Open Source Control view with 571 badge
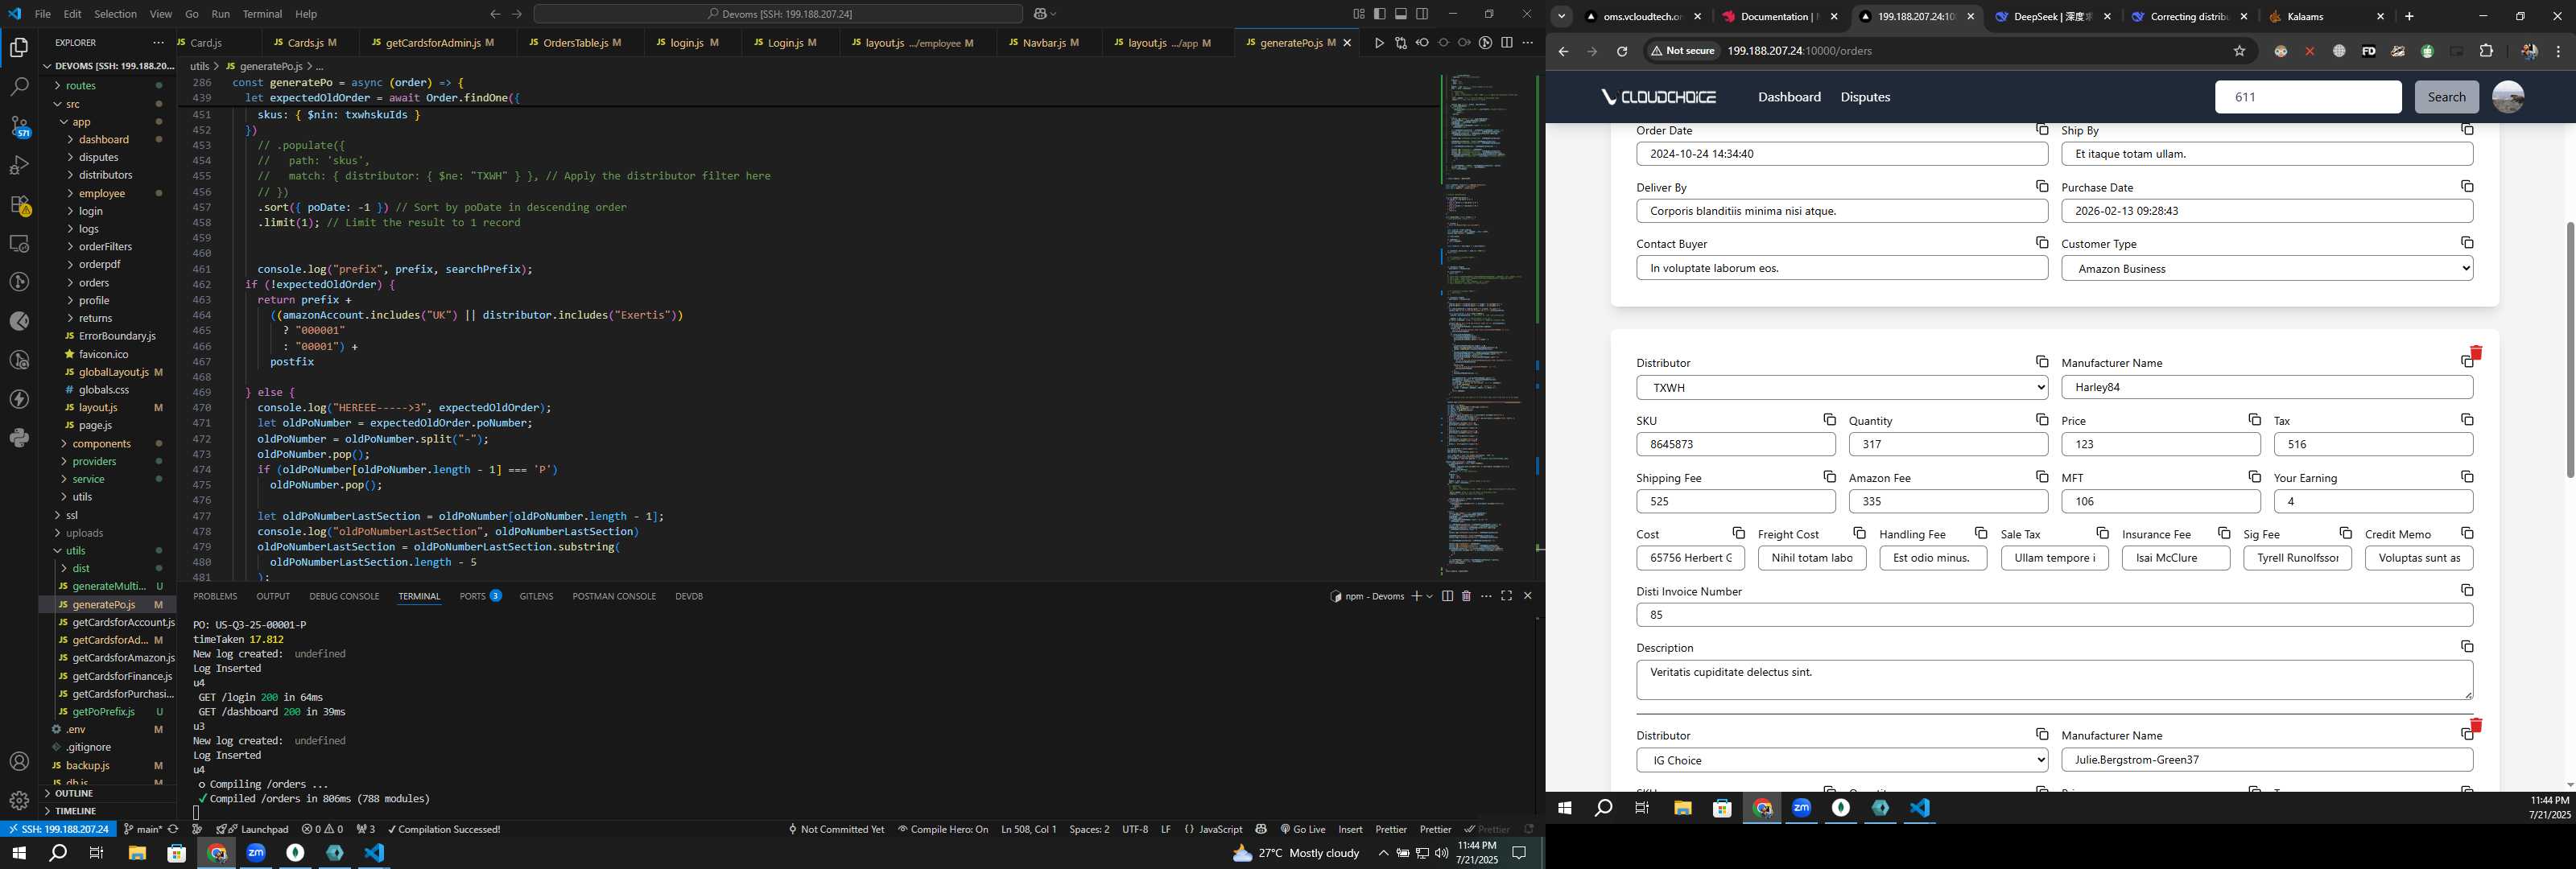Image resolution: width=2576 pixels, height=869 pixels. (x=19, y=126)
